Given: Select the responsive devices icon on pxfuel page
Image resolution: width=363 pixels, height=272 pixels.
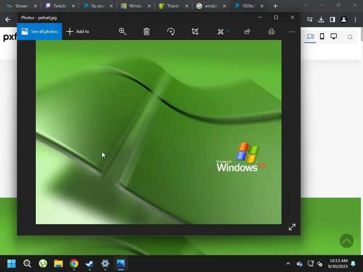Looking at the screenshot, I should click(310, 36).
